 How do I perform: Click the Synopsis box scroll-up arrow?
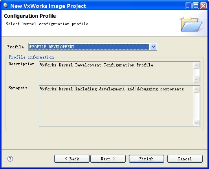[196, 89]
